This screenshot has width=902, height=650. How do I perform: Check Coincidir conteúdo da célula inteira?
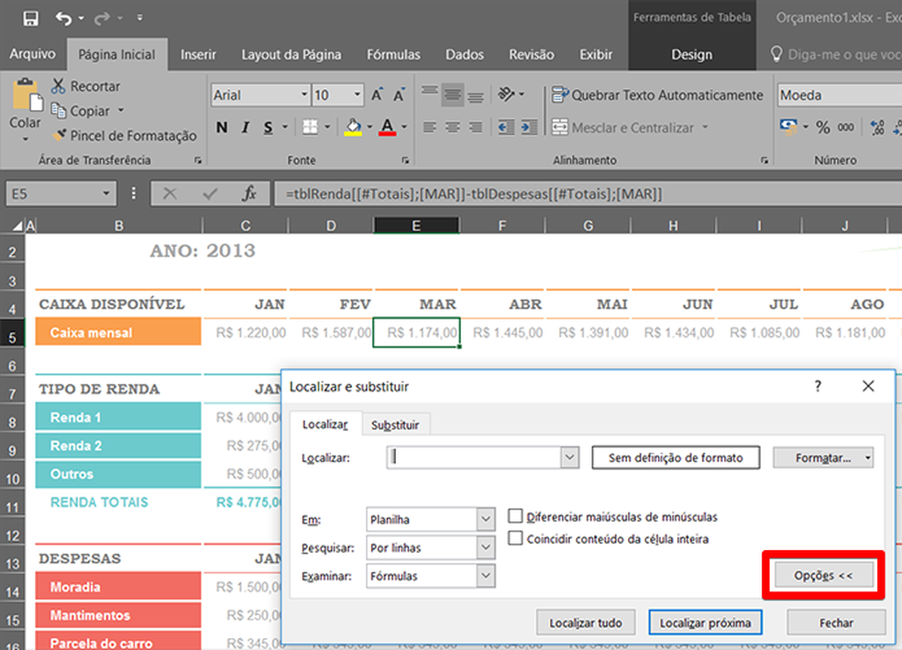tap(515, 539)
